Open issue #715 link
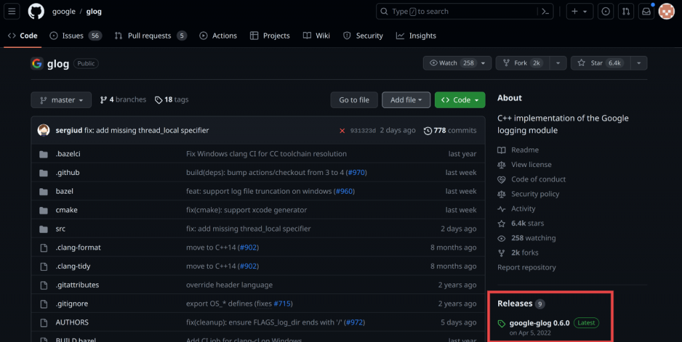The height and width of the screenshot is (342, 682). pos(282,303)
